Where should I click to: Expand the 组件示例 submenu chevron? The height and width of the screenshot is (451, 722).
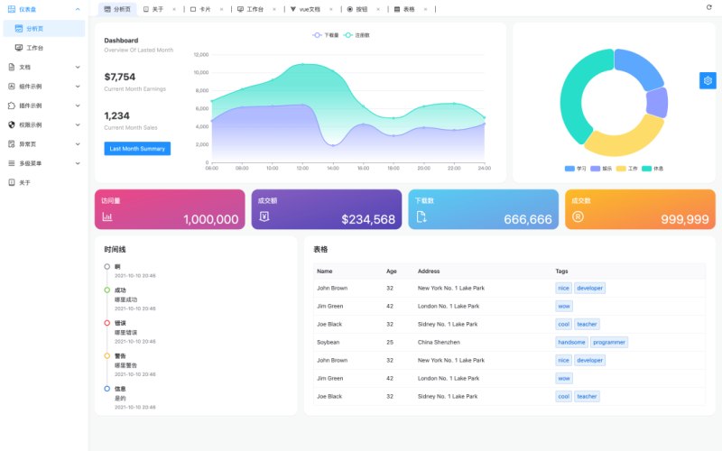point(78,87)
